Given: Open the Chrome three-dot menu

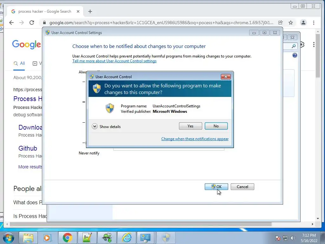Looking at the screenshot, I should click(x=314, y=23).
